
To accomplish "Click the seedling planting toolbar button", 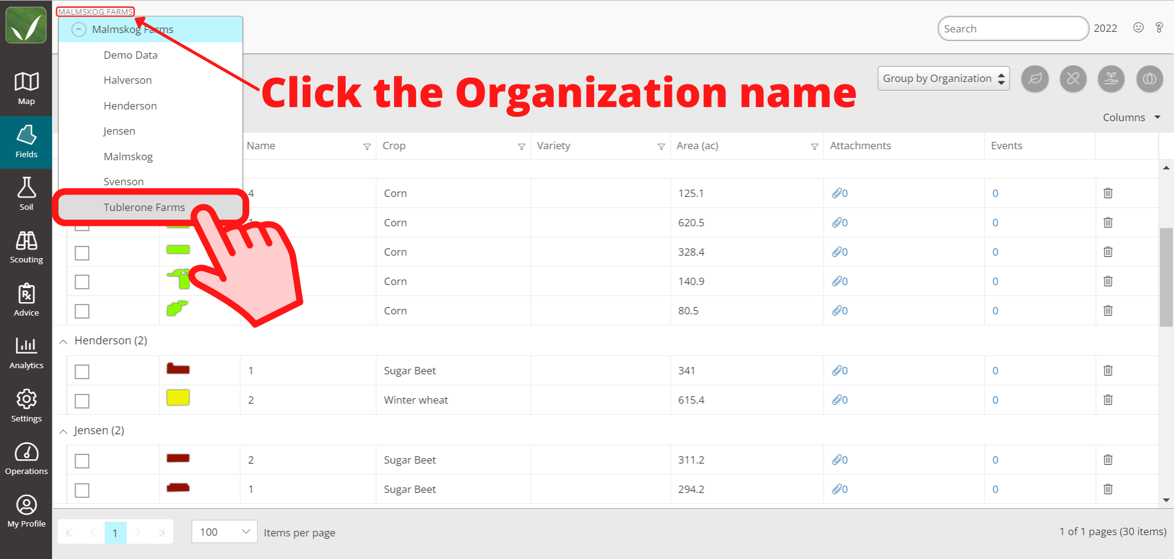I will [1111, 79].
